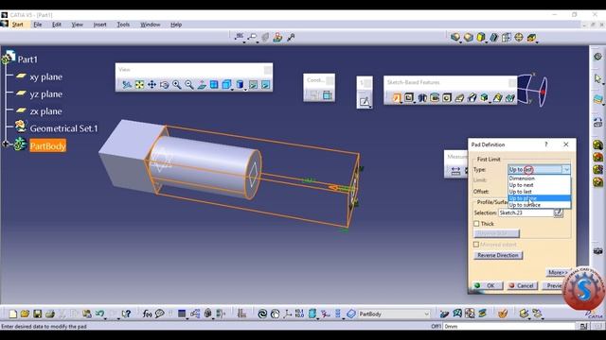Click the Select arrow tool in right sidebar
The height and width of the screenshot is (340, 606).
[x=597, y=78]
